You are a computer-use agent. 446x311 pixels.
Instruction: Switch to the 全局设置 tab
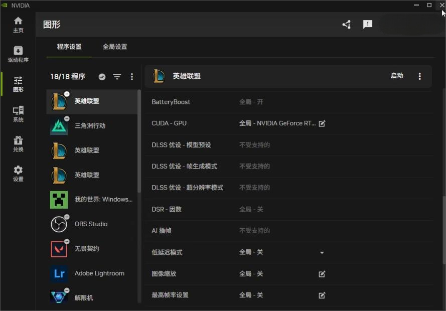[115, 47]
